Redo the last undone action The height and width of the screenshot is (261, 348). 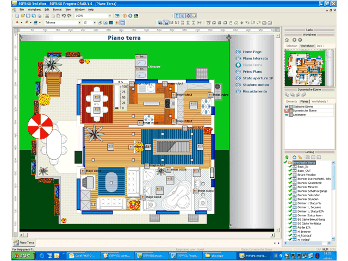click(69, 16)
